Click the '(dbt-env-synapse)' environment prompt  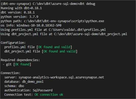click(16, 4)
